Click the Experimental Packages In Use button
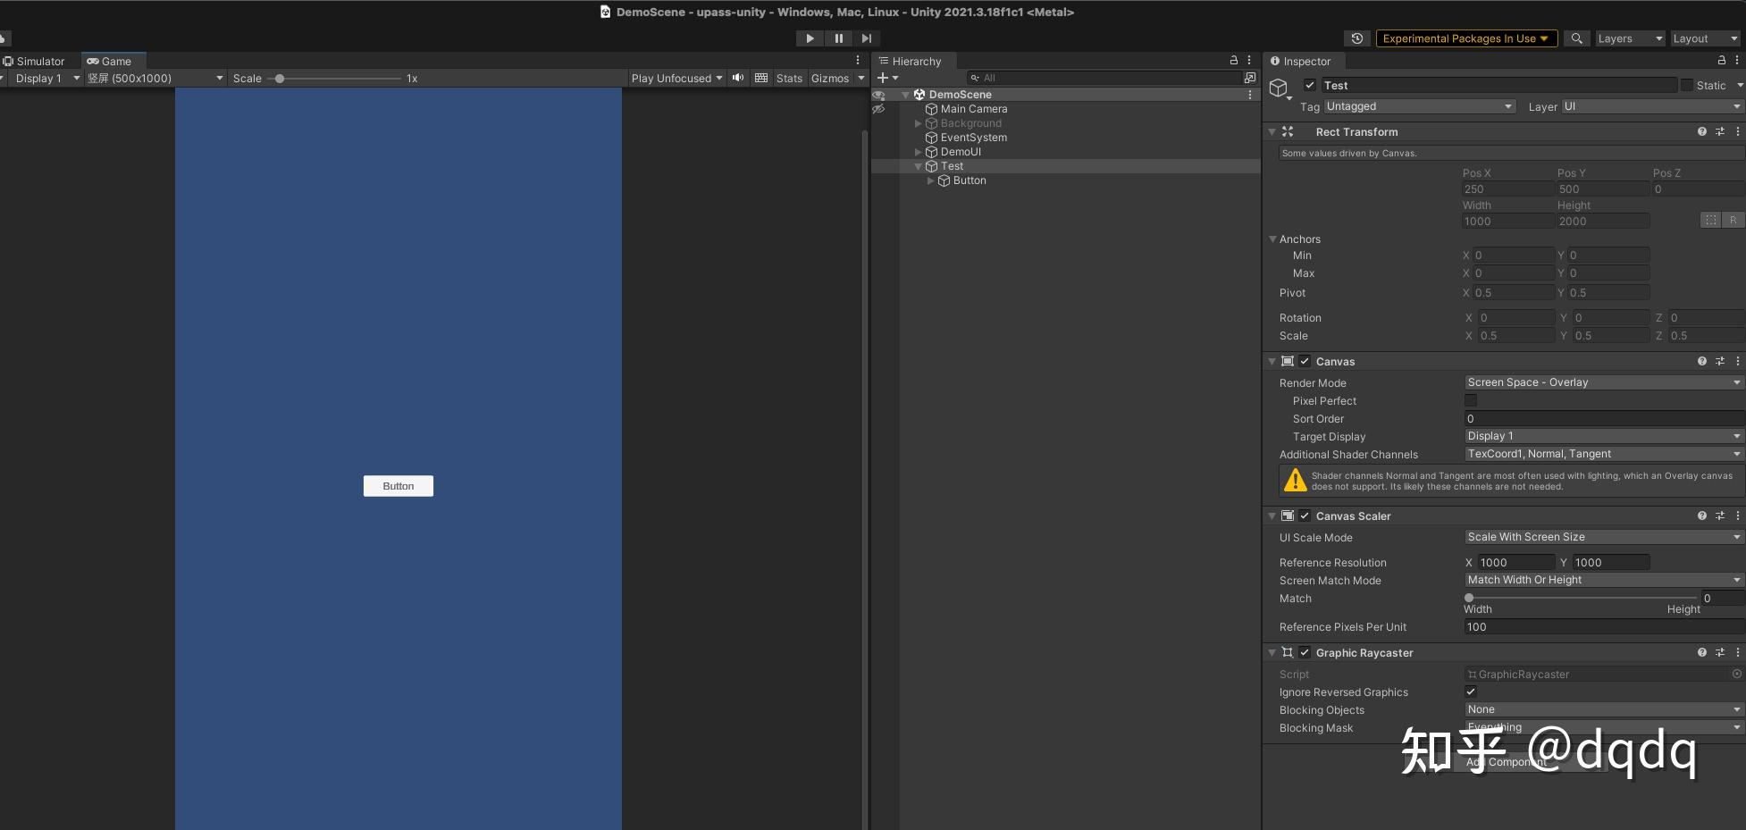This screenshot has width=1746, height=830. coord(1465,38)
